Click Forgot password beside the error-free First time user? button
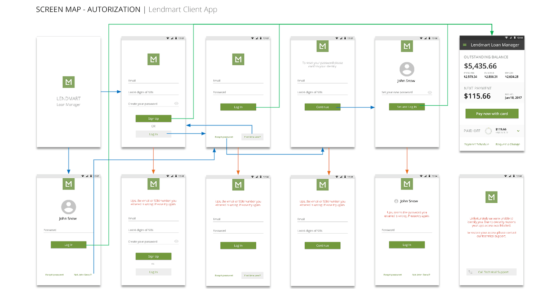558x289 pixels. coord(224,137)
